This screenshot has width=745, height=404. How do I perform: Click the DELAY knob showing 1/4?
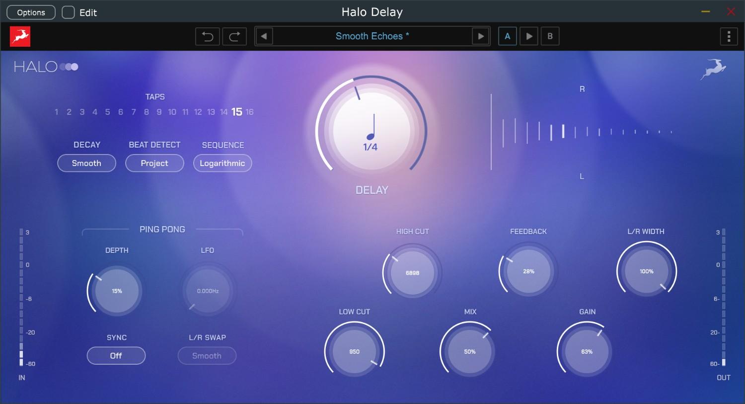(x=372, y=131)
